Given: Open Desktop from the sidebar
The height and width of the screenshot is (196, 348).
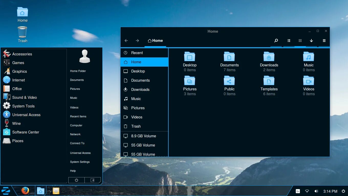Looking at the screenshot, I should point(144,71).
